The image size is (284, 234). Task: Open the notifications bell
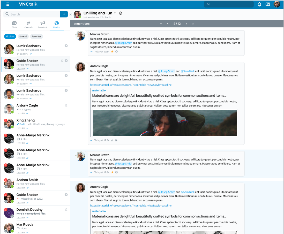coord(259,4)
